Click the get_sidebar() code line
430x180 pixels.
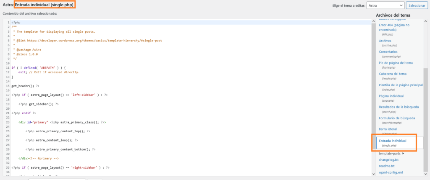coord(39,104)
